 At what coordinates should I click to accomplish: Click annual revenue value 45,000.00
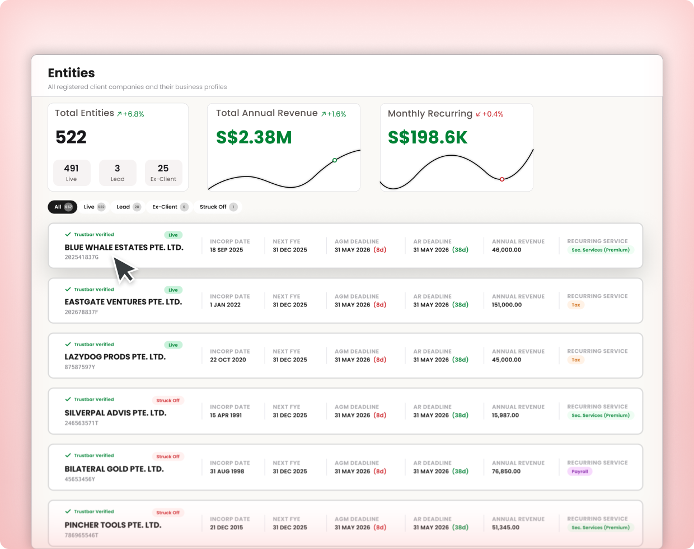coord(507,360)
